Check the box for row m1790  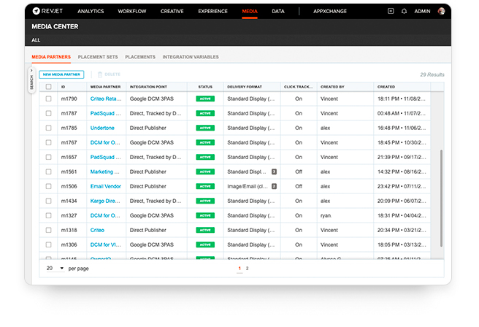pyautogui.click(x=49, y=99)
